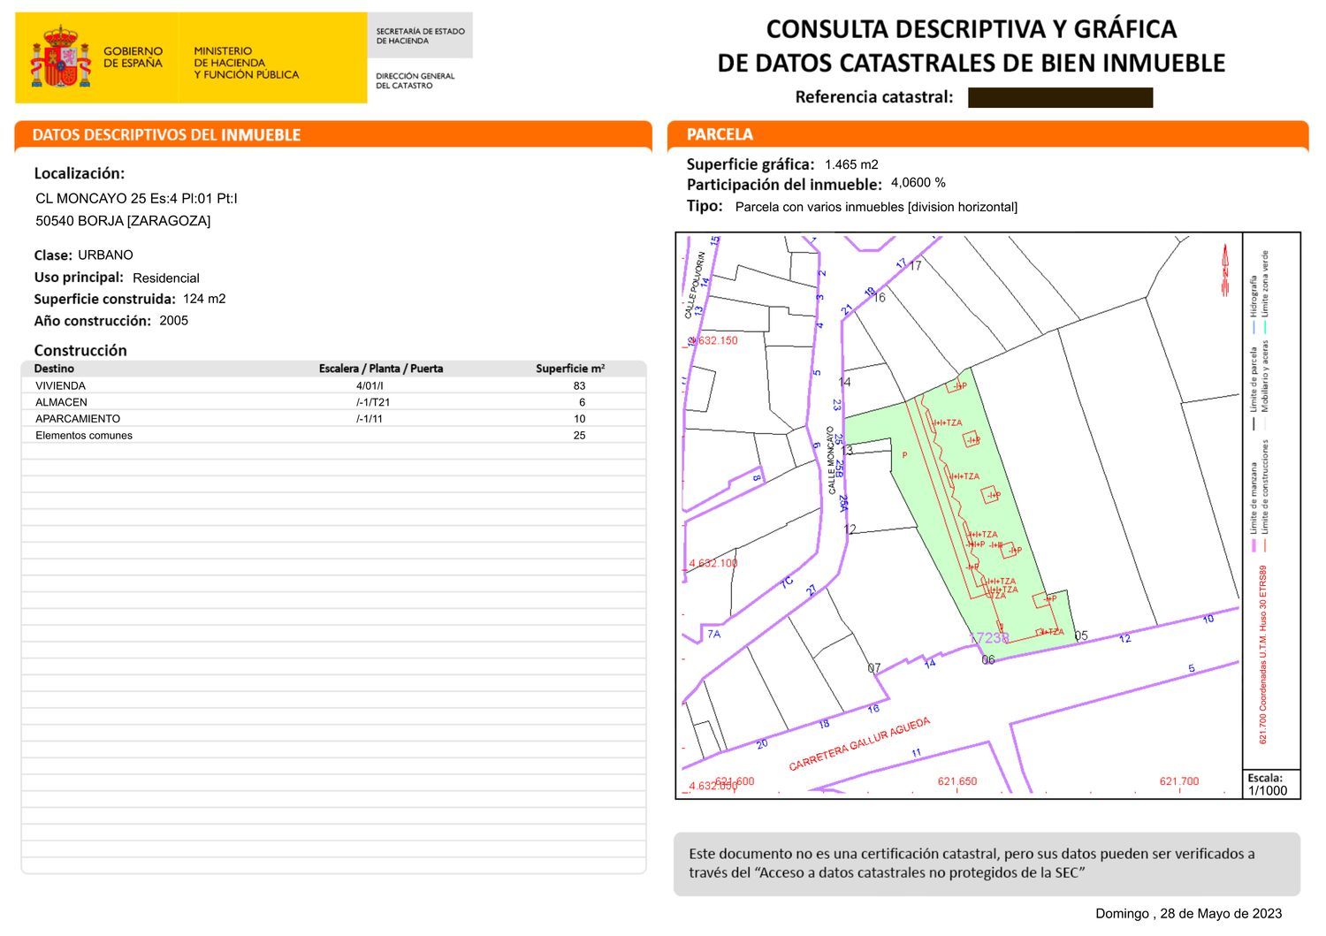Click the 'Construcción' heading
The height and width of the screenshot is (936, 1326).
point(80,350)
